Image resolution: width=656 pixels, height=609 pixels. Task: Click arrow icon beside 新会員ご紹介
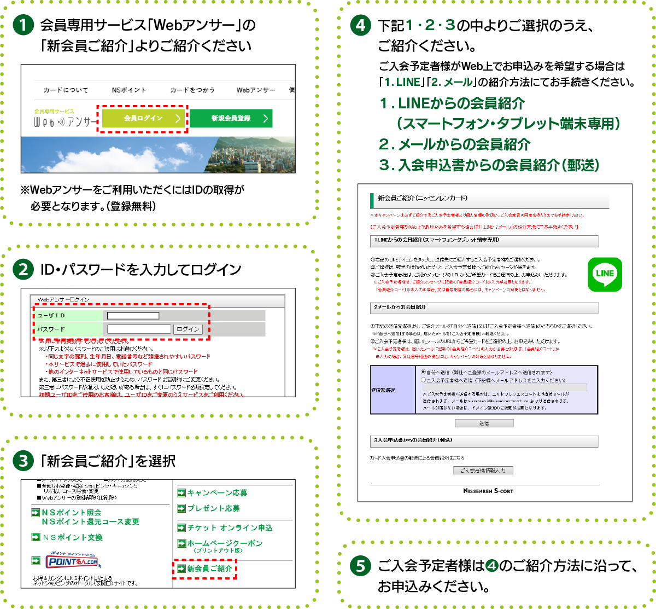(181, 569)
